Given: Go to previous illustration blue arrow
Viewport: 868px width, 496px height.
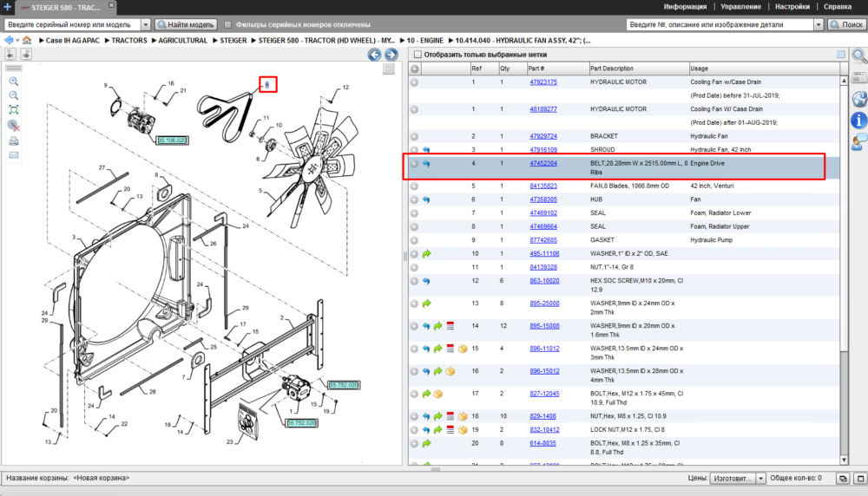Looking at the screenshot, I should click(374, 54).
